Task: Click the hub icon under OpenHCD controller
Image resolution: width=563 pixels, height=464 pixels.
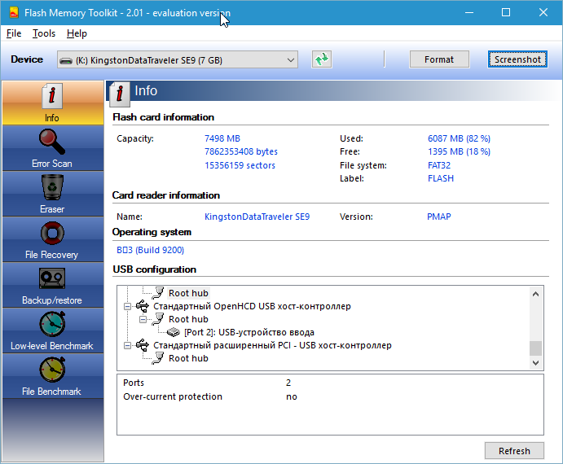Action: click(158, 319)
